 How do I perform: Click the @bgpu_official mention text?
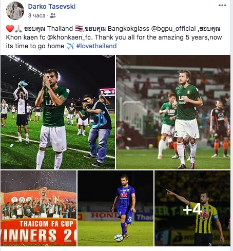173,29
